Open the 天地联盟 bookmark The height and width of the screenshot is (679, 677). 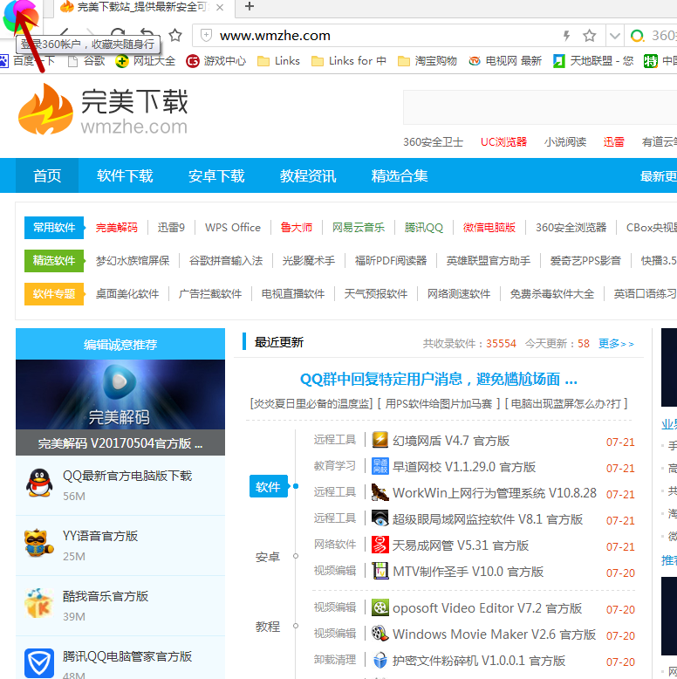point(593,61)
